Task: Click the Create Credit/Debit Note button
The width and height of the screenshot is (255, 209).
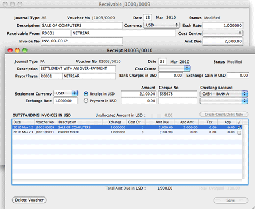Action: click(x=223, y=115)
